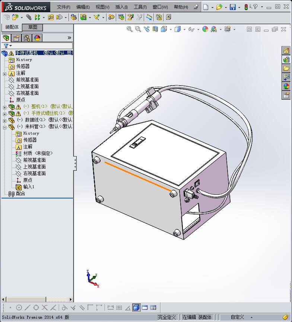292x322 pixels.
Task: Open the DisplayManager tab icon
Action: pos(37,38)
